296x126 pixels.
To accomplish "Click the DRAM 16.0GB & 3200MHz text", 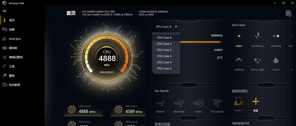I will click(154, 12).
